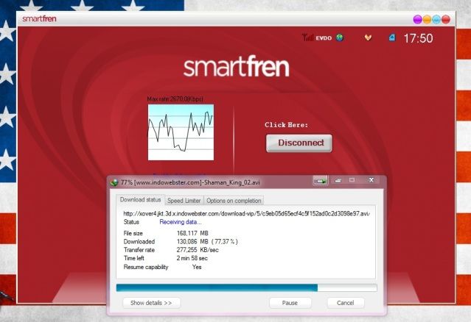The image size is (471, 322).
Task: Click the '2 min 58 sec' time left value
Action: [x=192, y=258]
